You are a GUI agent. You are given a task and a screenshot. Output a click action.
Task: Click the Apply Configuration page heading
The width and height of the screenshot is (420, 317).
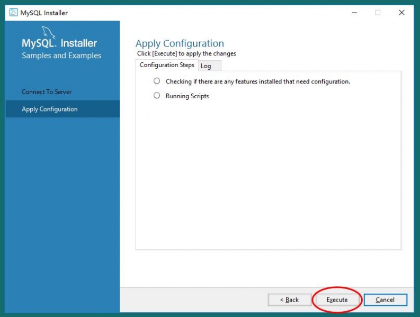click(180, 43)
